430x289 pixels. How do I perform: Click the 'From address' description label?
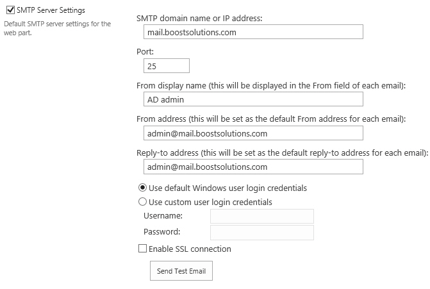pos(271,119)
